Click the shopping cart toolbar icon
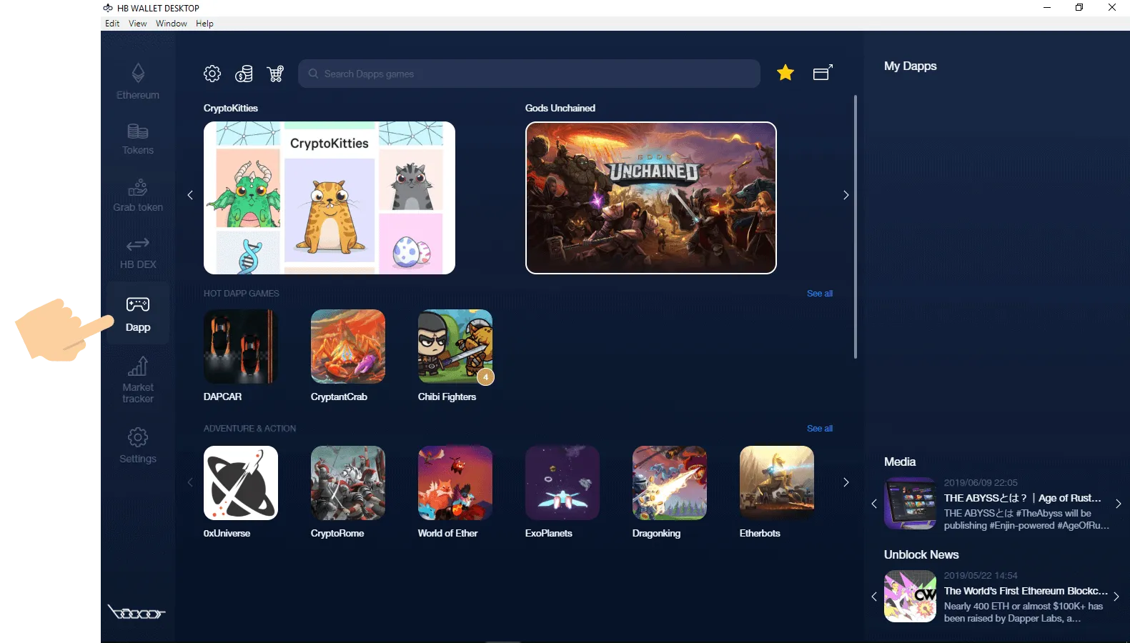 (x=275, y=74)
